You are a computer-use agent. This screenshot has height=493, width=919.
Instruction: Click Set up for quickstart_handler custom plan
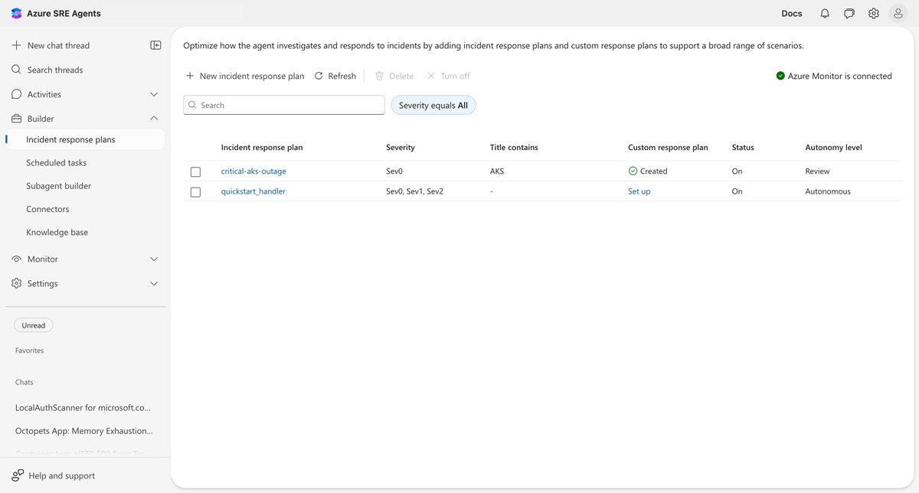point(639,191)
